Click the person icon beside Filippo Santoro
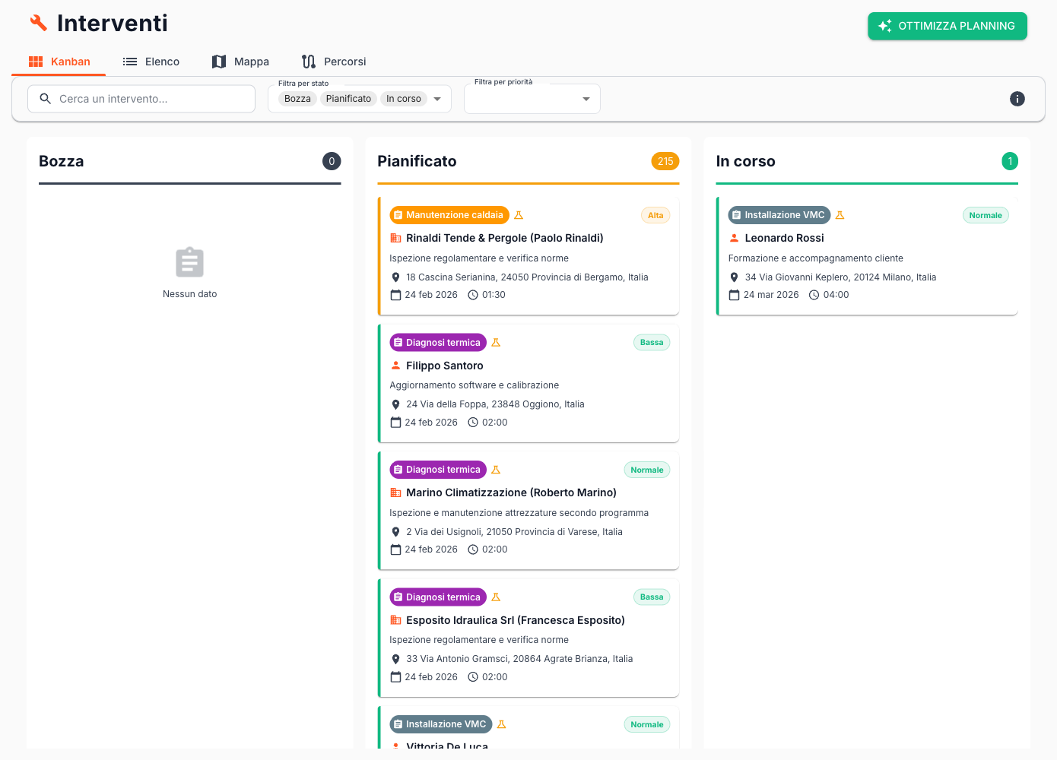1057x760 pixels. tap(395, 366)
